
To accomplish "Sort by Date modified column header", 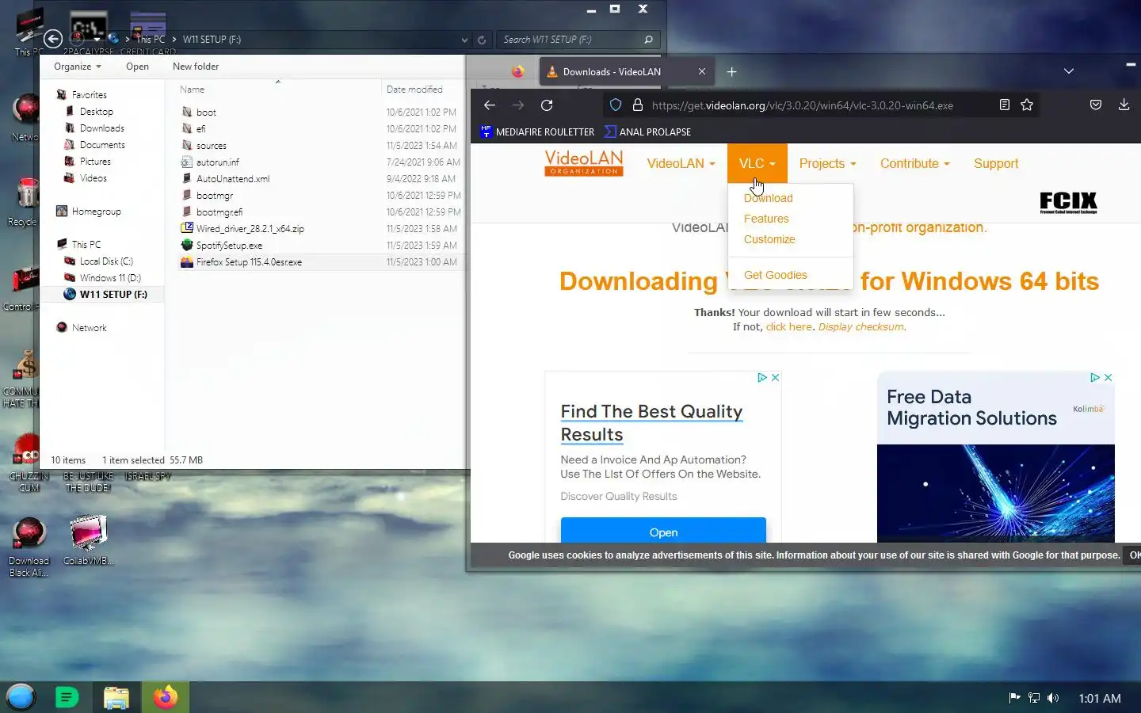I will [415, 90].
